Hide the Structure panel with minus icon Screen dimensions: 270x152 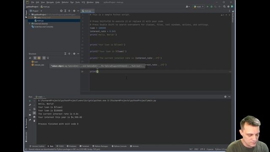78,54
